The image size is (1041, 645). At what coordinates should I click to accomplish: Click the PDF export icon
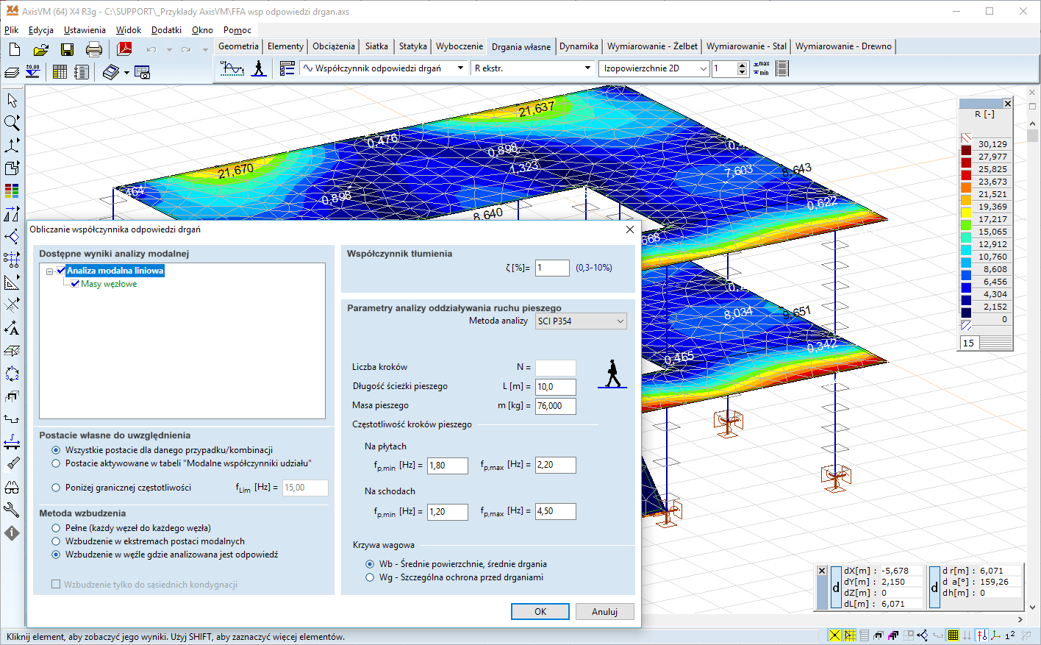click(124, 49)
